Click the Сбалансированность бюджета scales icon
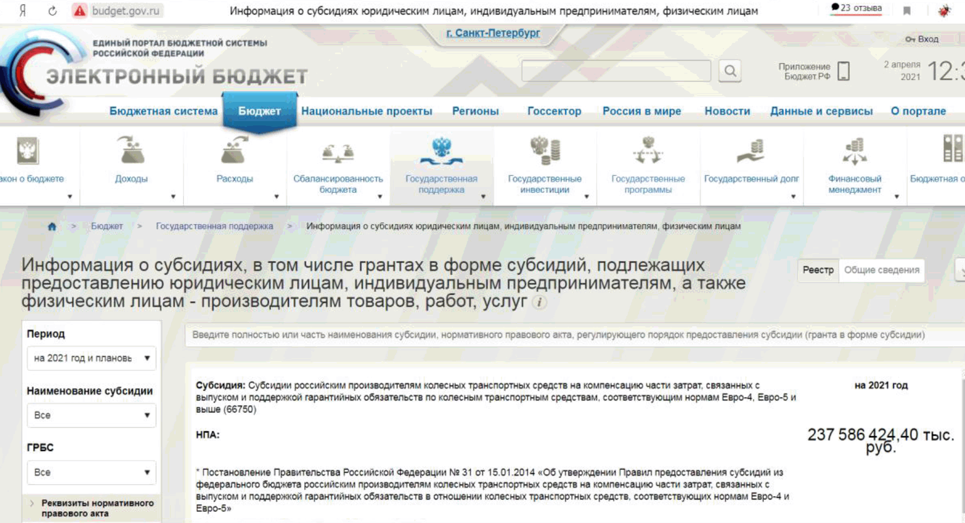This screenshot has height=523, width=965. 338,153
